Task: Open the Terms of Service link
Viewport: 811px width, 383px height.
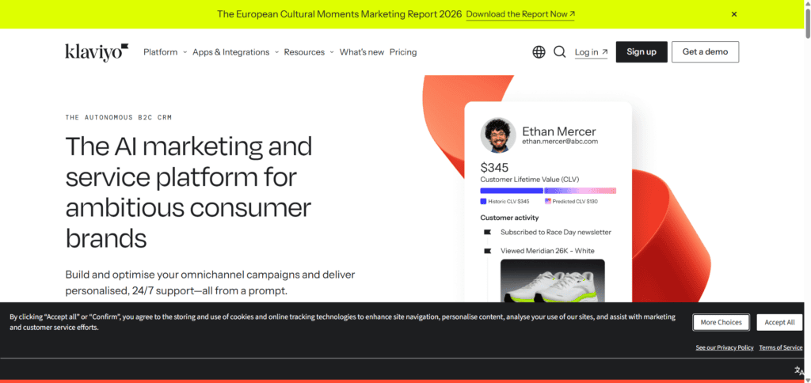Action: pyautogui.click(x=780, y=348)
